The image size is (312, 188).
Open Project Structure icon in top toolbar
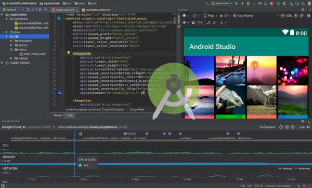tap(297, 4)
